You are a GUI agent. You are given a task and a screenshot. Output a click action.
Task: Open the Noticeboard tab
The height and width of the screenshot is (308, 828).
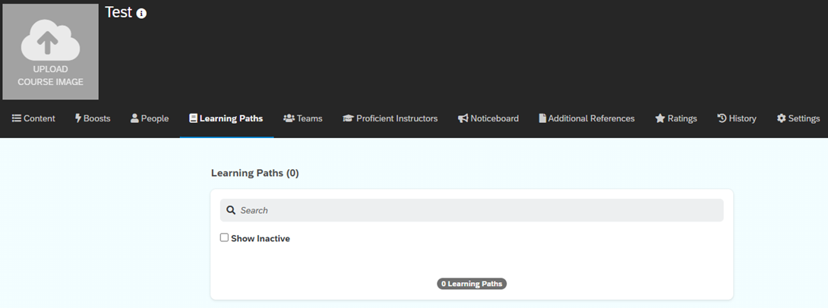(488, 118)
